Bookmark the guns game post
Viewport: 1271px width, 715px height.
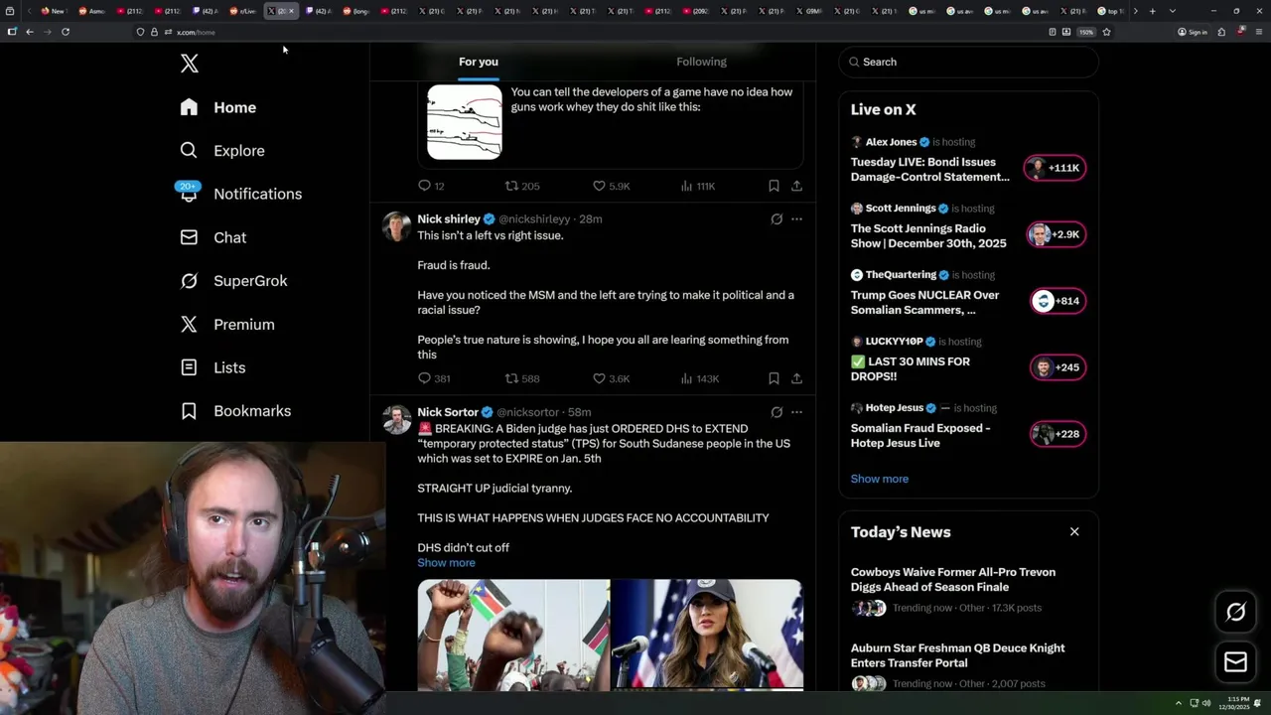[x=774, y=186]
